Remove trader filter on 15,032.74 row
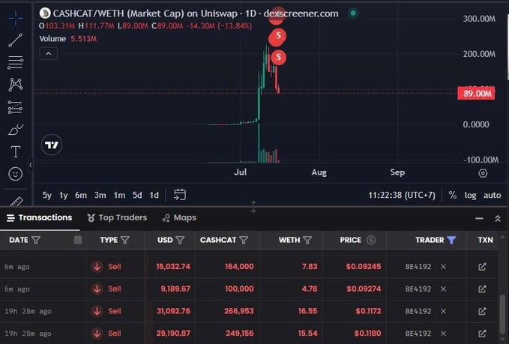Viewport: 509px width, 344px height. point(444,267)
